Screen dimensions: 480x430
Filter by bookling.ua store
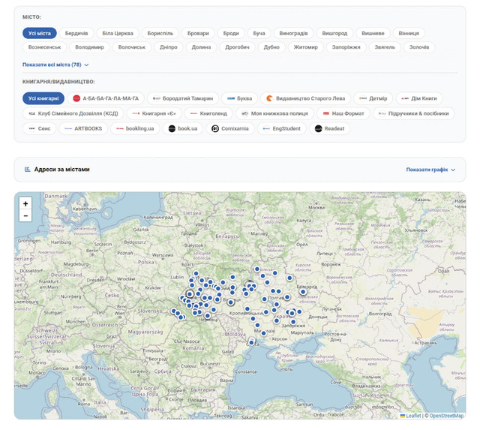click(135, 128)
